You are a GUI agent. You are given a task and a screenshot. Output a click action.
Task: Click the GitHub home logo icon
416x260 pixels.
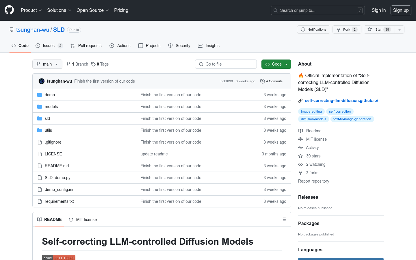pos(9,10)
